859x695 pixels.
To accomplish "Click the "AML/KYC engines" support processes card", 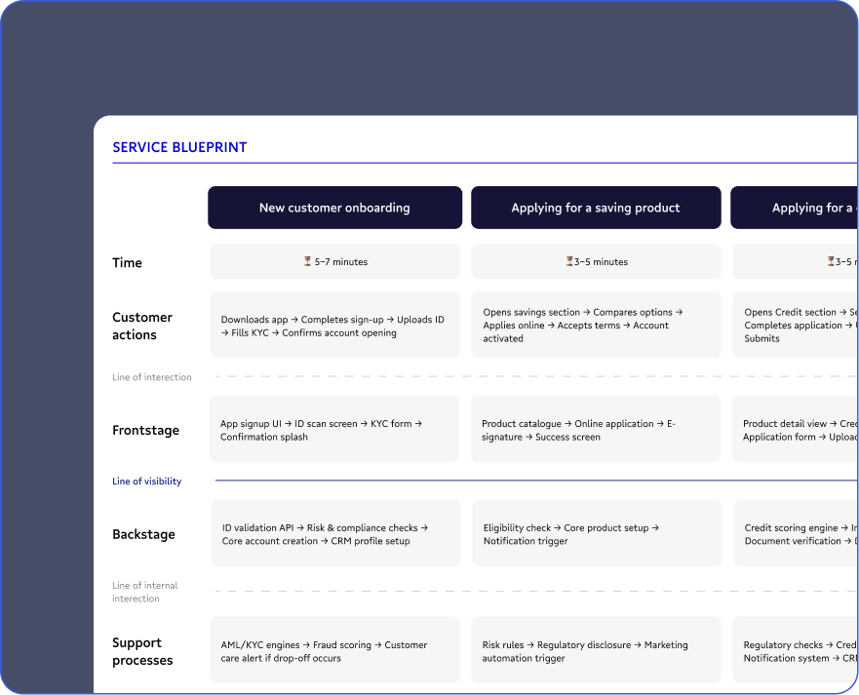I will click(334, 650).
